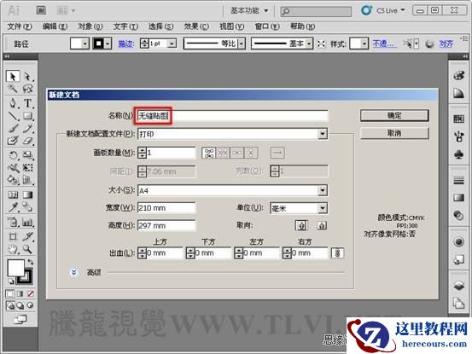Screen dimensions: 472x354
Task: Select the Lasso tool
Action: click(x=27, y=89)
